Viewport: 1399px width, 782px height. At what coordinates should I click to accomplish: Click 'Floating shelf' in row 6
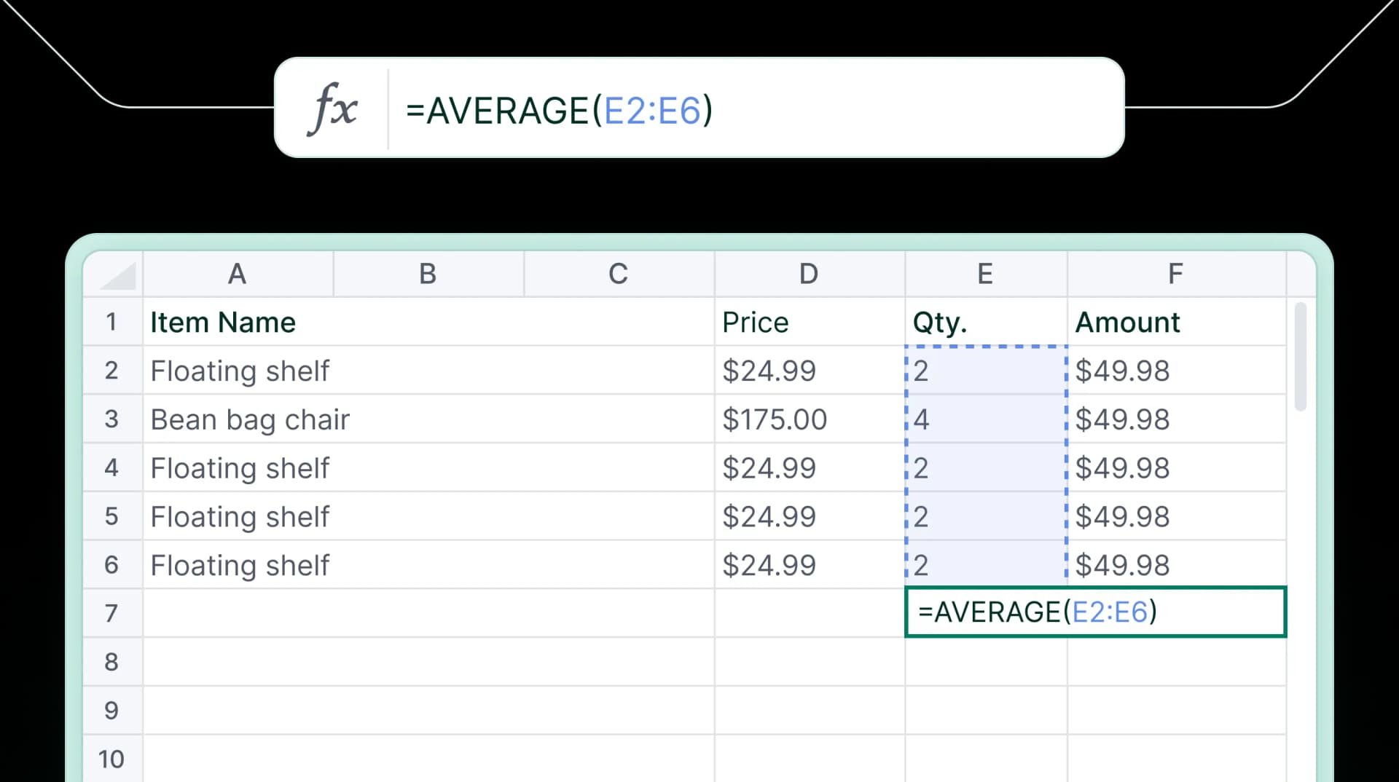tap(428, 565)
